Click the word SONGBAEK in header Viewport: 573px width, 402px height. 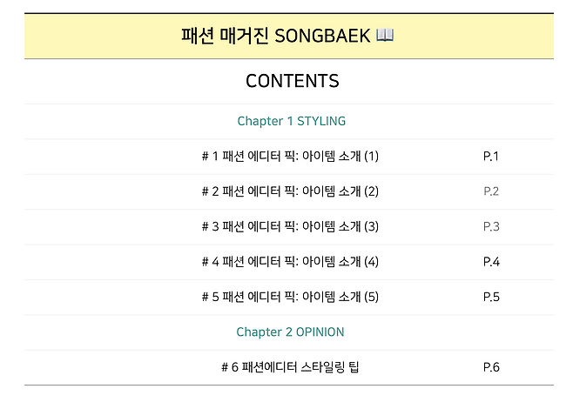[322, 37]
